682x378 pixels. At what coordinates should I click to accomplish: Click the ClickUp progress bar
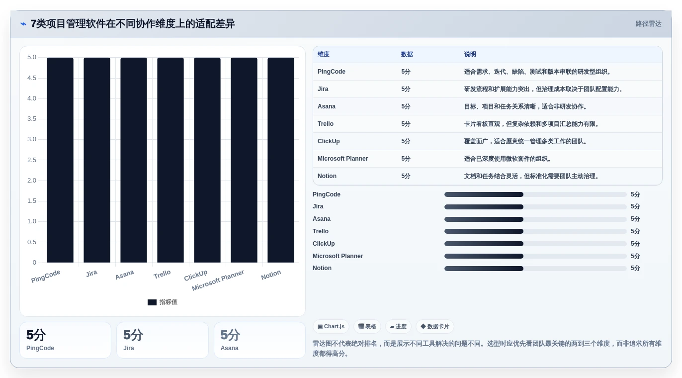click(535, 244)
